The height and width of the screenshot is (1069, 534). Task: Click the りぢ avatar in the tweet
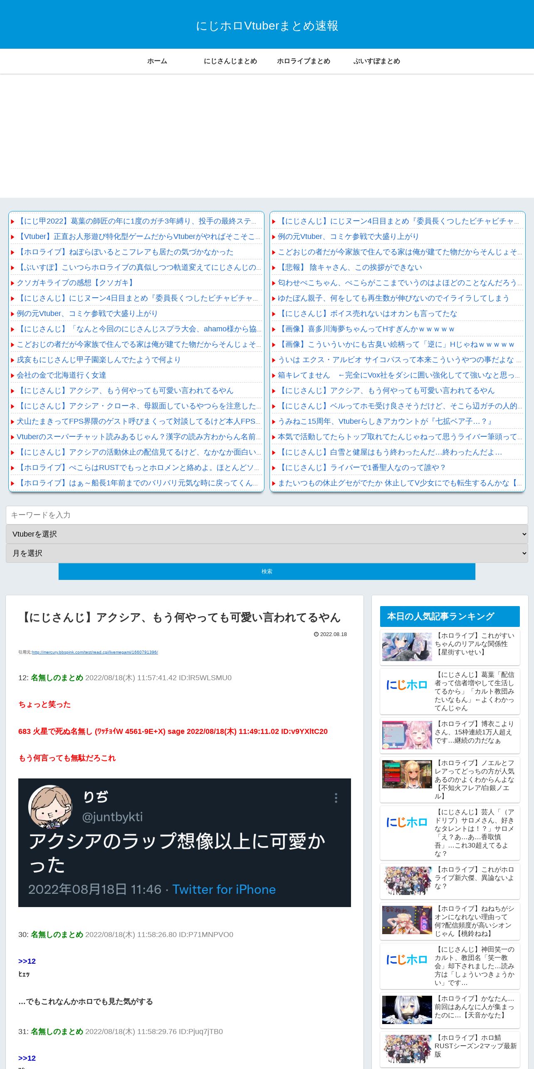pos(50,806)
